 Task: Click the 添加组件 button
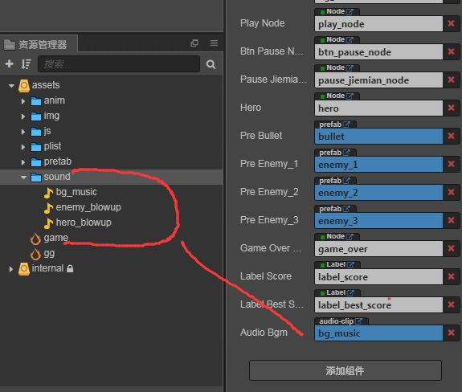(345, 370)
